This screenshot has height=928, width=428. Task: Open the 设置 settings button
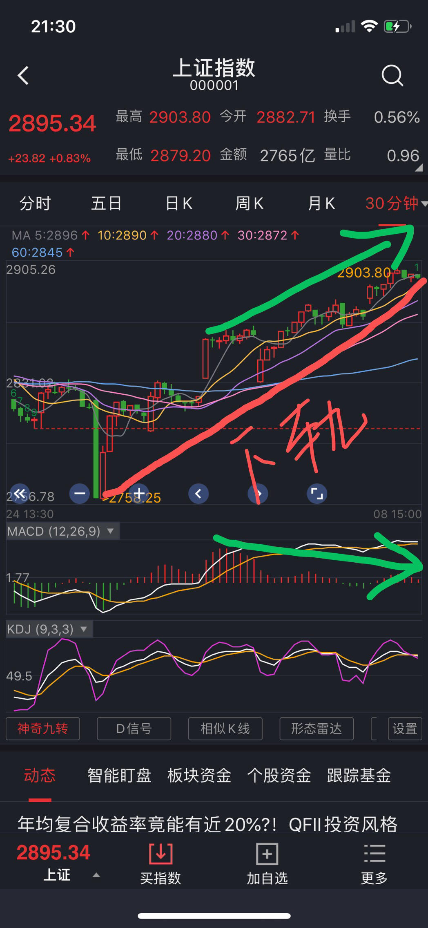405,729
